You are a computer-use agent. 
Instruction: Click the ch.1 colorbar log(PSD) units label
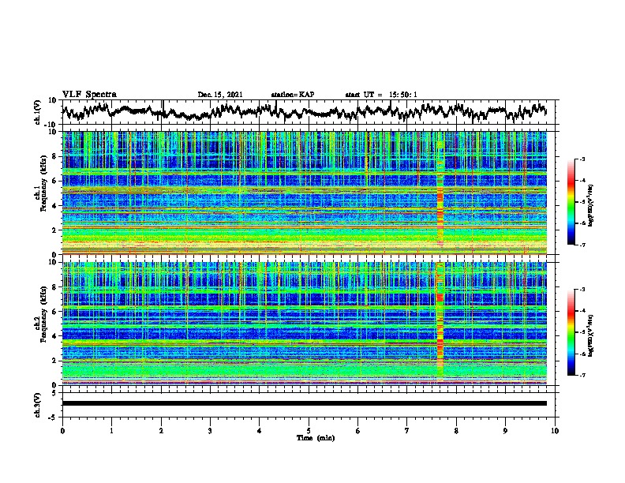pyautogui.click(x=591, y=205)
